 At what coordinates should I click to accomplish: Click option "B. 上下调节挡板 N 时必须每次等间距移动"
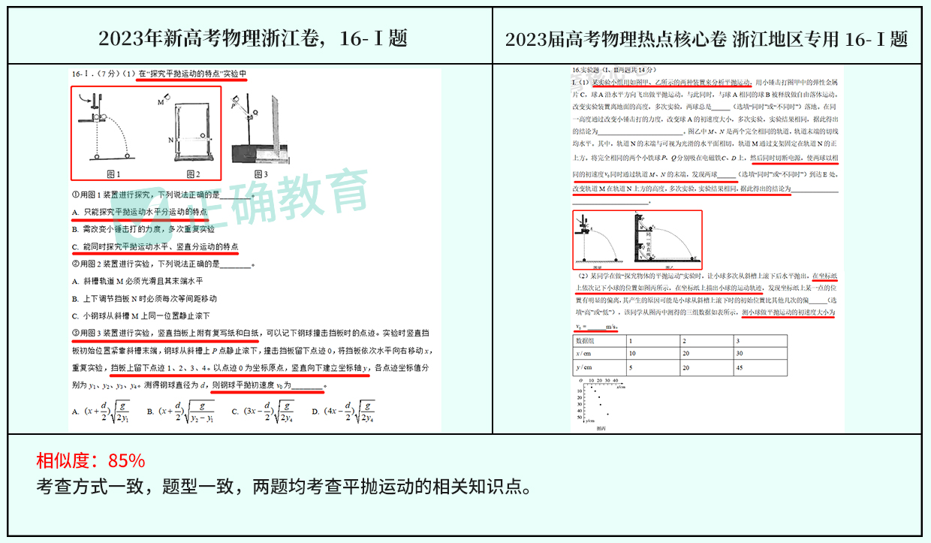click(x=143, y=298)
